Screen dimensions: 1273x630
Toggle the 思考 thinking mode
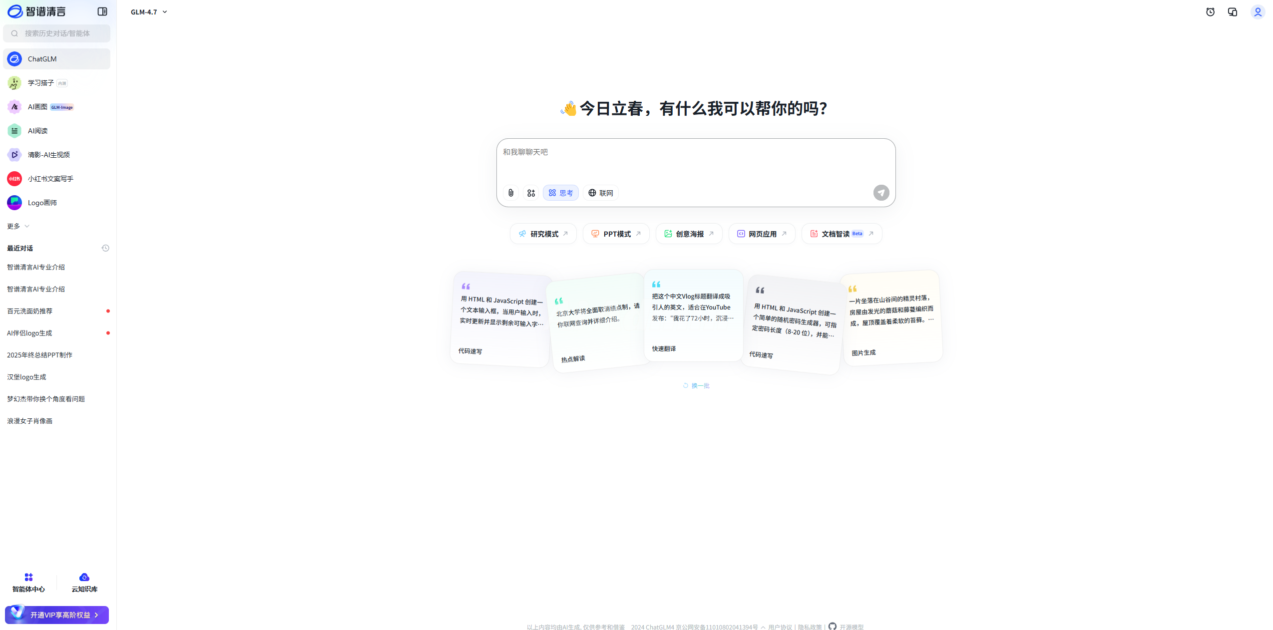coord(560,193)
